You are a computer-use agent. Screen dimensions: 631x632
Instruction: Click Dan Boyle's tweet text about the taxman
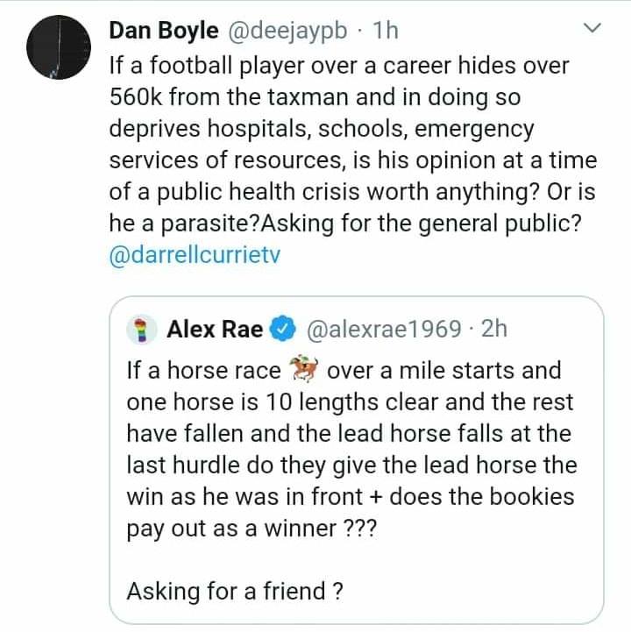click(353, 145)
